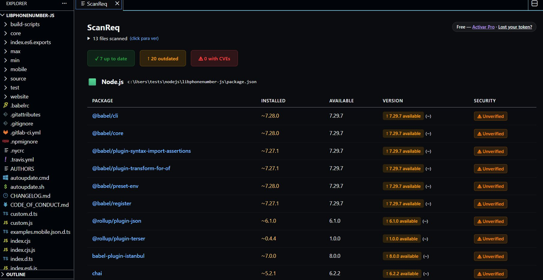Open custom.js JavaScript icon
The height and width of the screenshot is (280, 543).
6,223
